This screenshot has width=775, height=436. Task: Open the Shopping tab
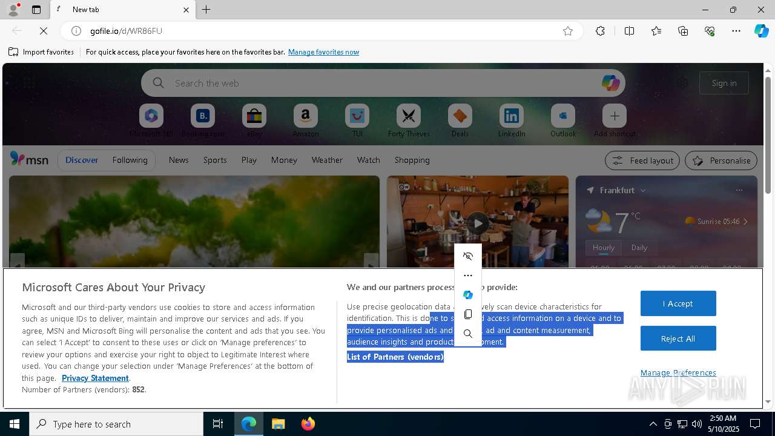[x=412, y=160]
